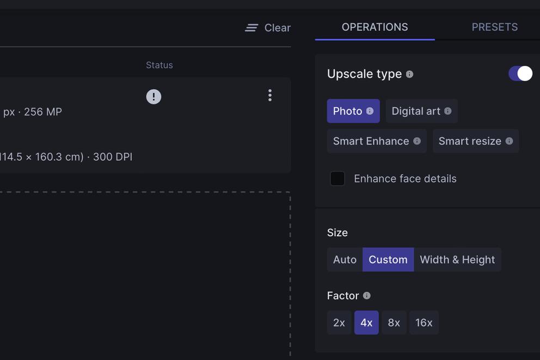The width and height of the screenshot is (540, 360).
Task: Open the OPERATIONS tab
Action: click(x=375, y=27)
